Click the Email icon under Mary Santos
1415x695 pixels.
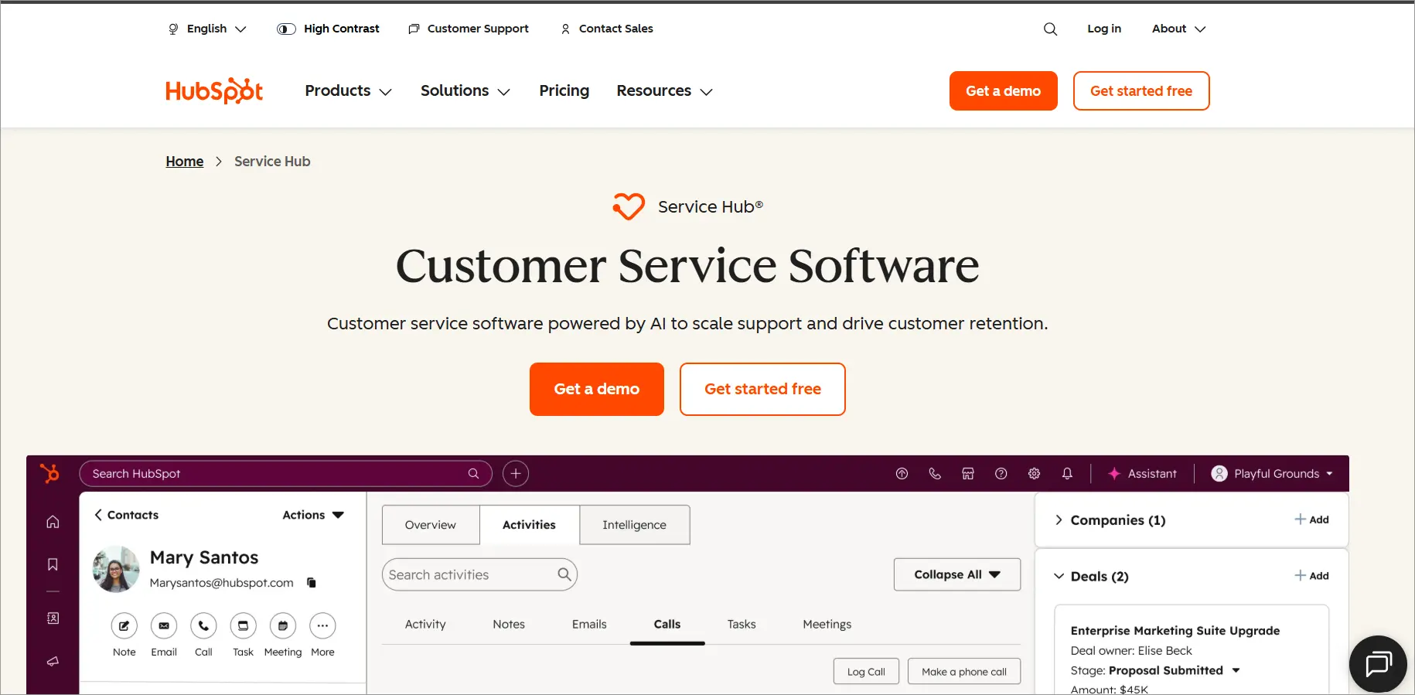(164, 625)
